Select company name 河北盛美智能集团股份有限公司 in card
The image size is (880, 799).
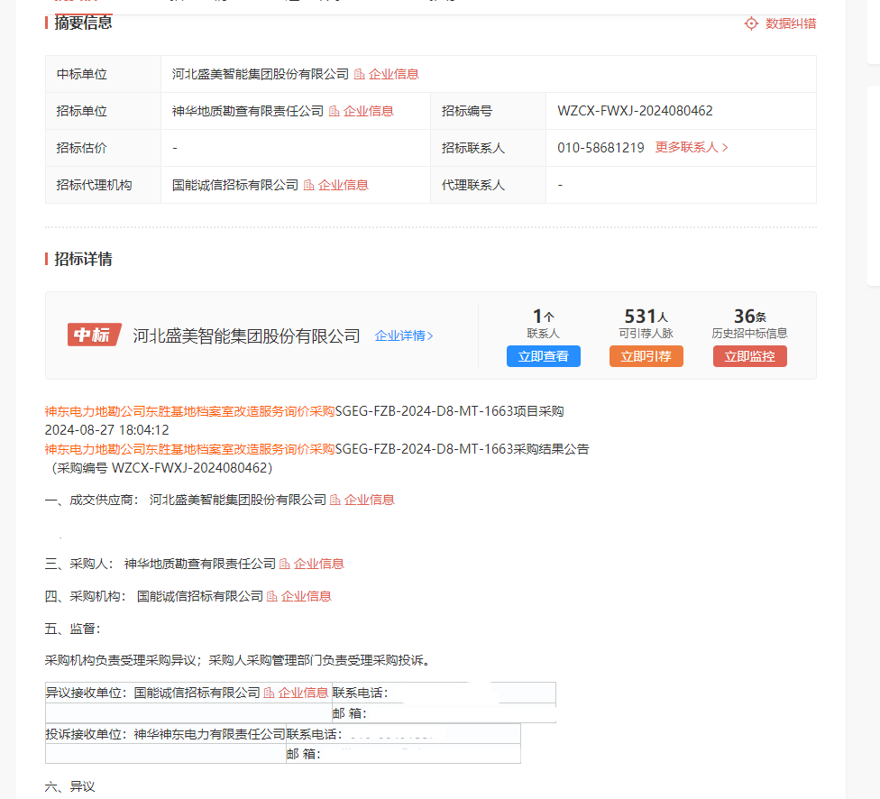click(246, 335)
